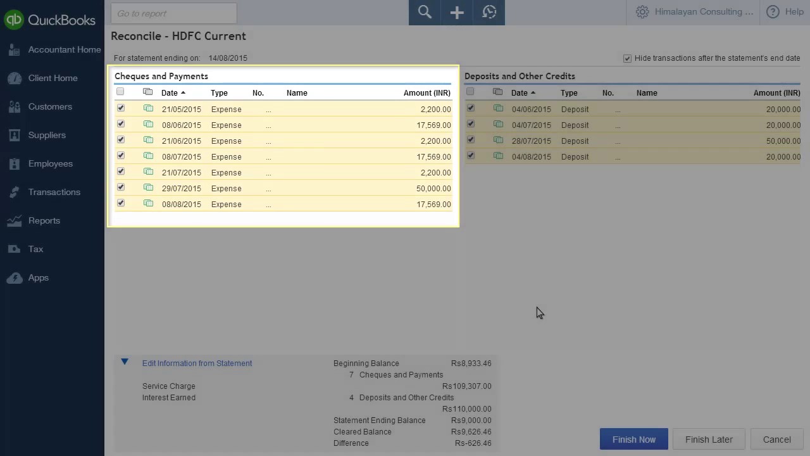Viewport: 810px width, 456px height.
Task: Click the Apps cloud icon
Action: (15, 278)
